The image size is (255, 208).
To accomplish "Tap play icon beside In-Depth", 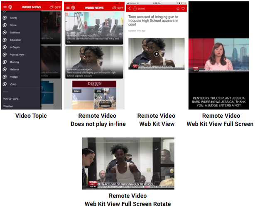I will (5, 47).
